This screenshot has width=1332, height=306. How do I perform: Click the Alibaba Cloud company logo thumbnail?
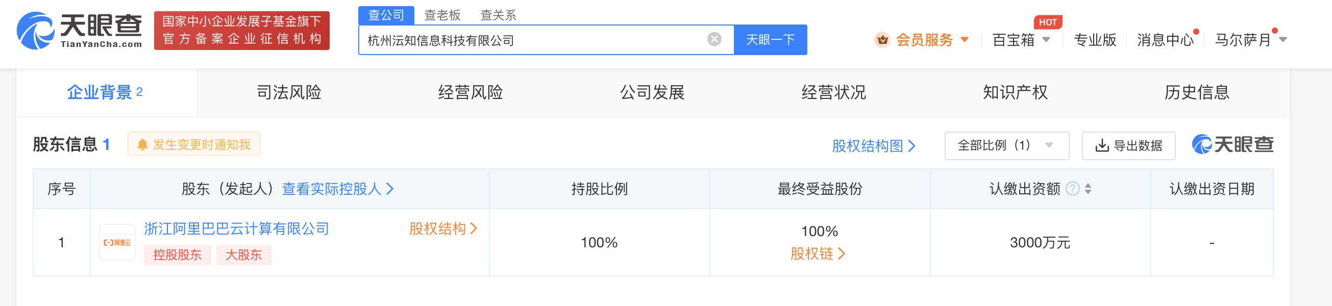click(x=117, y=242)
